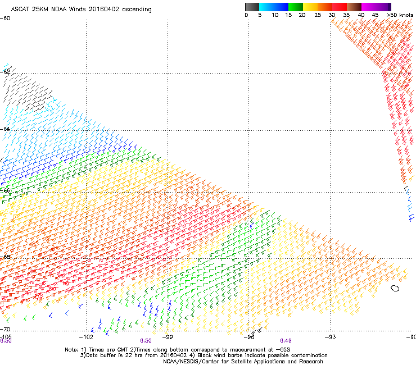
Task: Click the dark blue 10-15 knot legend color
Action: [x=281, y=7]
